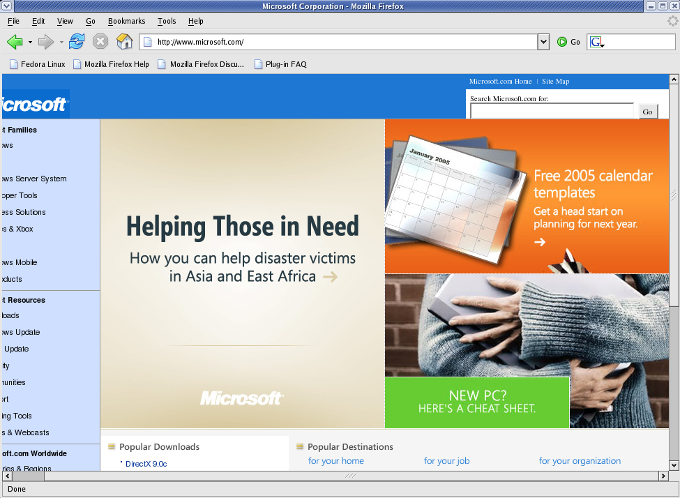Viewport: 680px width, 498px height.
Task: Click the address bar URL field
Action: coord(338,42)
